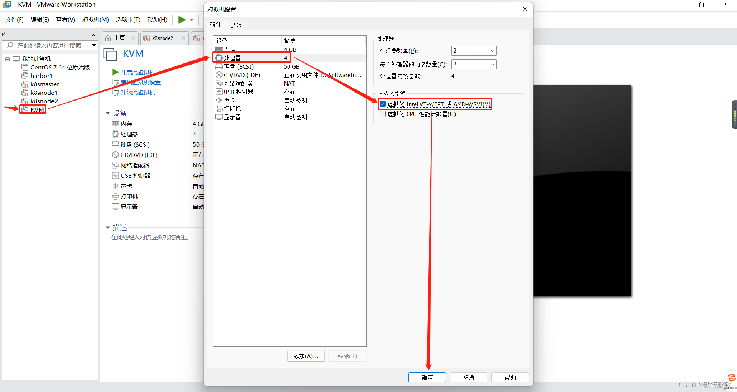The image size is (737, 392).
Task: Click the sound card speaker icon in settings
Action: tap(219, 100)
